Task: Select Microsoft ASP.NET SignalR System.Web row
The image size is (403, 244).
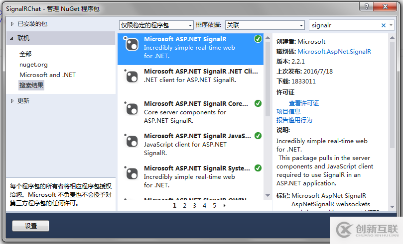Action: (190, 178)
